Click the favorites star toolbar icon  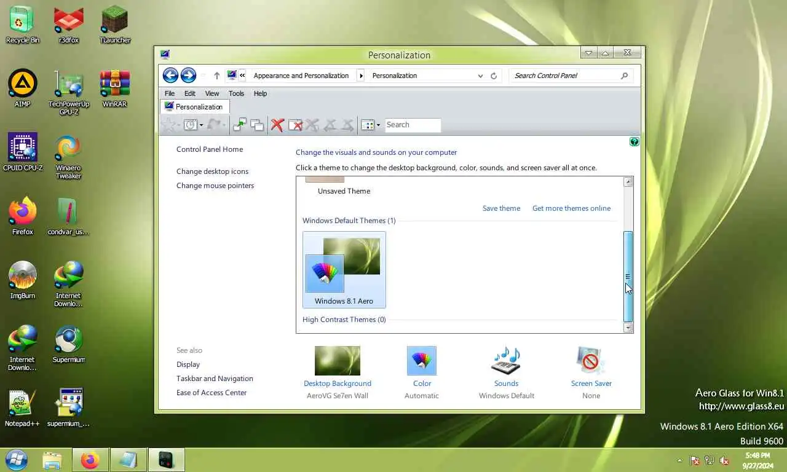tap(168, 125)
